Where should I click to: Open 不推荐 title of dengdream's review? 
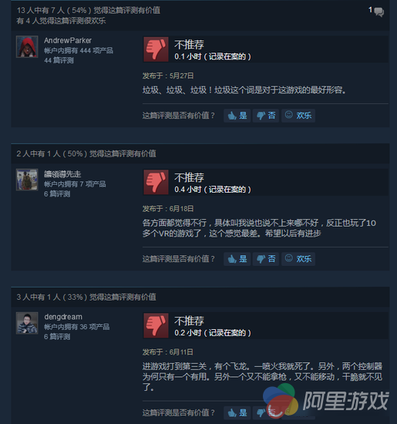[189, 321]
